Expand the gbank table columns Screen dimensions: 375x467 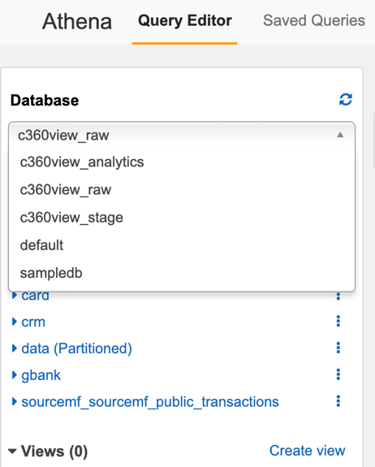[14, 375]
